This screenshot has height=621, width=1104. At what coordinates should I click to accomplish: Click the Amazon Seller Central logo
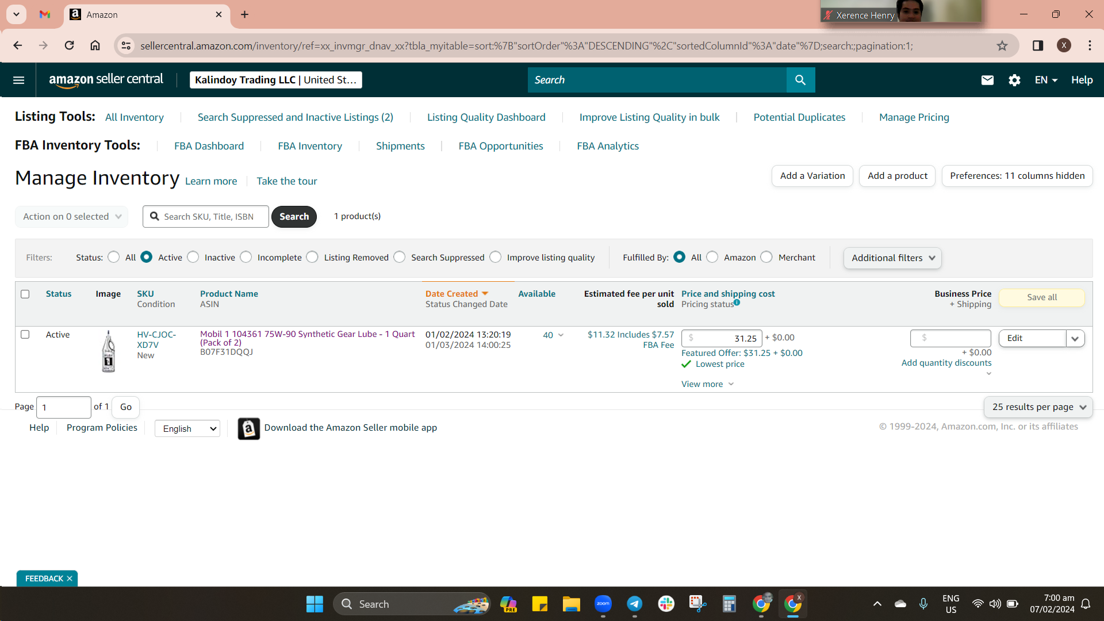(x=106, y=80)
